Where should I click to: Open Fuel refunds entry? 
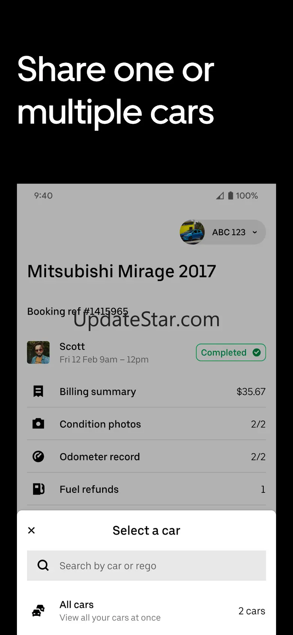(x=146, y=489)
